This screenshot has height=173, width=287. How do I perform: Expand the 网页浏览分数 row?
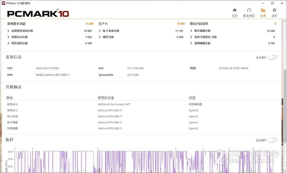pyautogui.click(x=8, y=43)
